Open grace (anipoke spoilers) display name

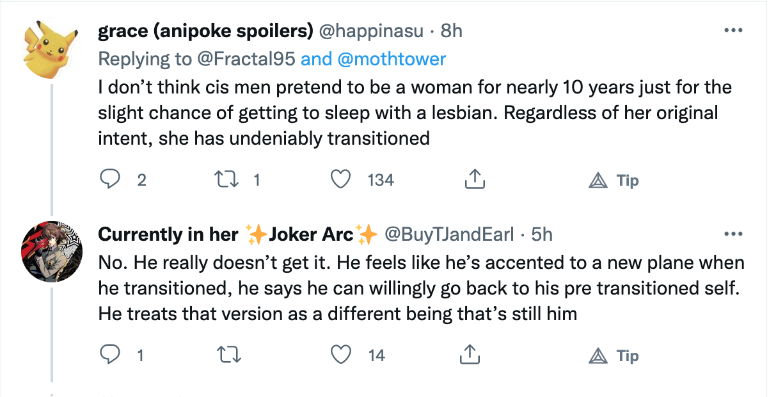click(x=205, y=31)
